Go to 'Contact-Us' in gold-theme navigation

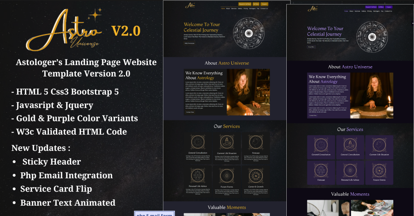[264, 9]
